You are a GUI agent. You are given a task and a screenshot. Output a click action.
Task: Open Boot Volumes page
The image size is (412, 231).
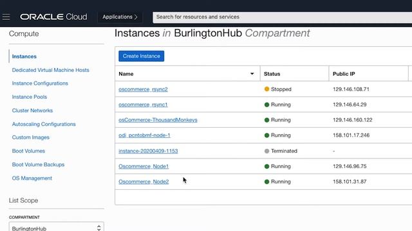[x=28, y=151]
